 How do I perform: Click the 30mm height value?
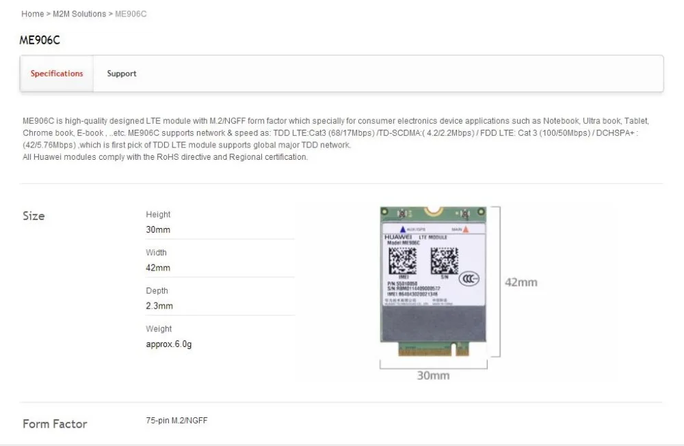[x=158, y=229]
